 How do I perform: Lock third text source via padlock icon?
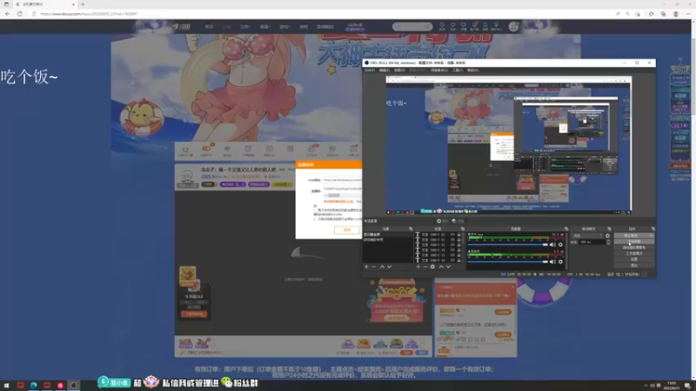459,245
